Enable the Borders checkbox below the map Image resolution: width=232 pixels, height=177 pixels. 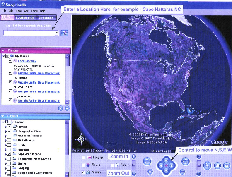tap(112, 165)
